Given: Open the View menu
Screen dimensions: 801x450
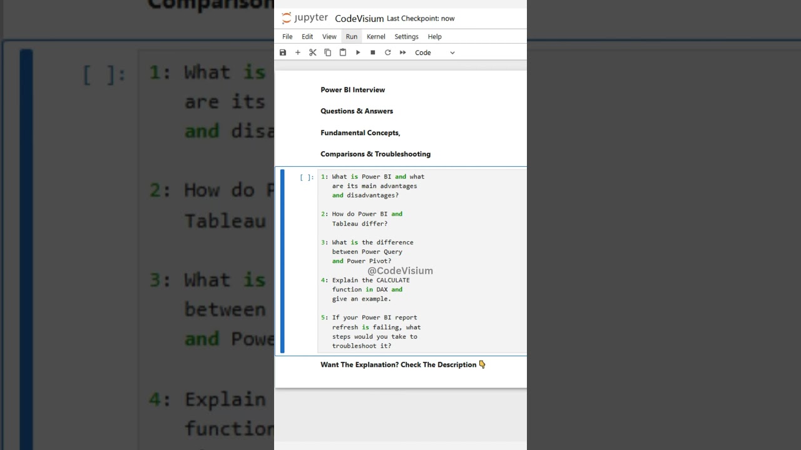Looking at the screenshot, I should 329,37.
